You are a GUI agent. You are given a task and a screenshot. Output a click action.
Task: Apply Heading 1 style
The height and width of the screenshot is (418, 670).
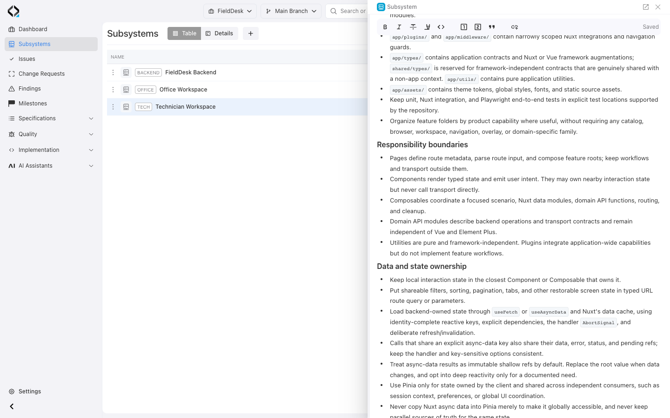click(464, 27)
